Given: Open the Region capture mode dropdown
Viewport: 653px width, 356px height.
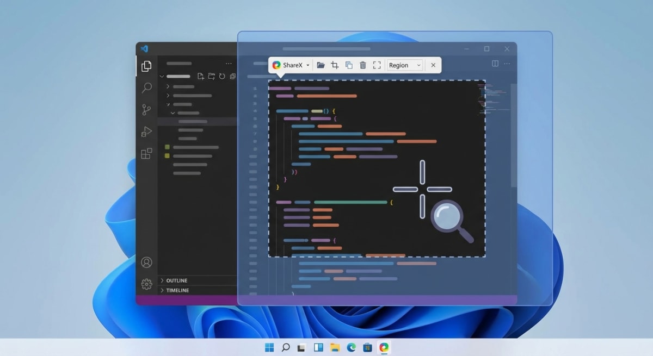Looking at the screenshot, I should coord(404,65).
